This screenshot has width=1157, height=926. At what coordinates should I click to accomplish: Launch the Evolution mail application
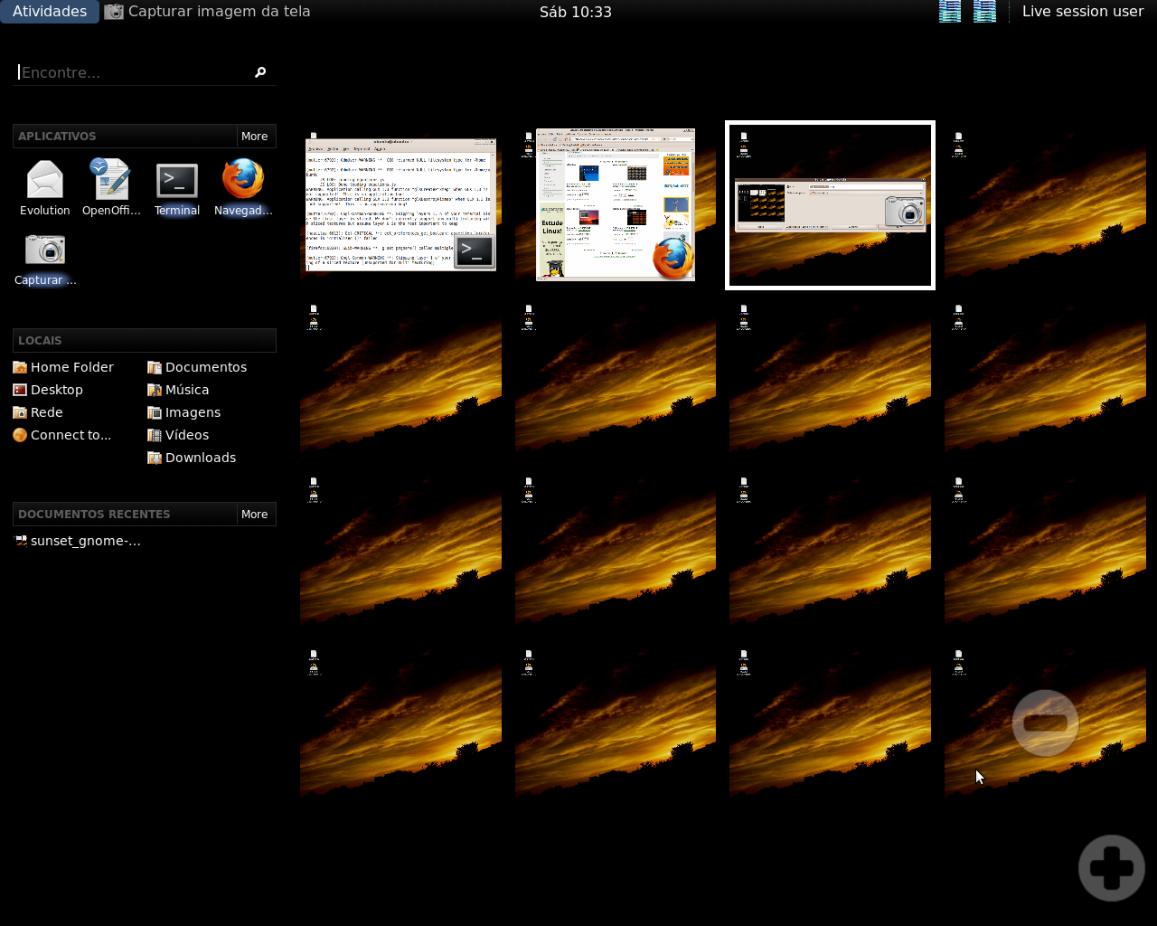coord(45,188)
